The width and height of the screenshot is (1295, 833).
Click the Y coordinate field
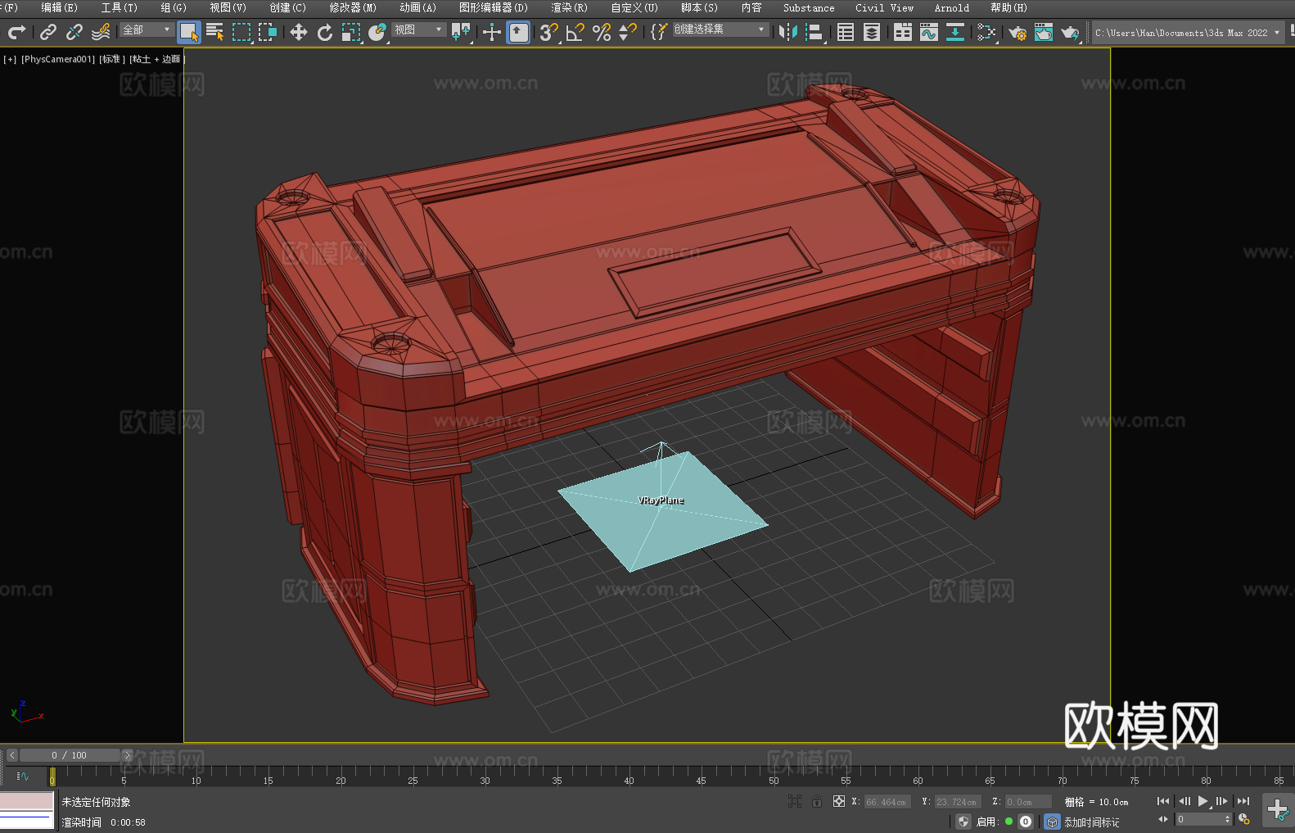coord(958,802)
